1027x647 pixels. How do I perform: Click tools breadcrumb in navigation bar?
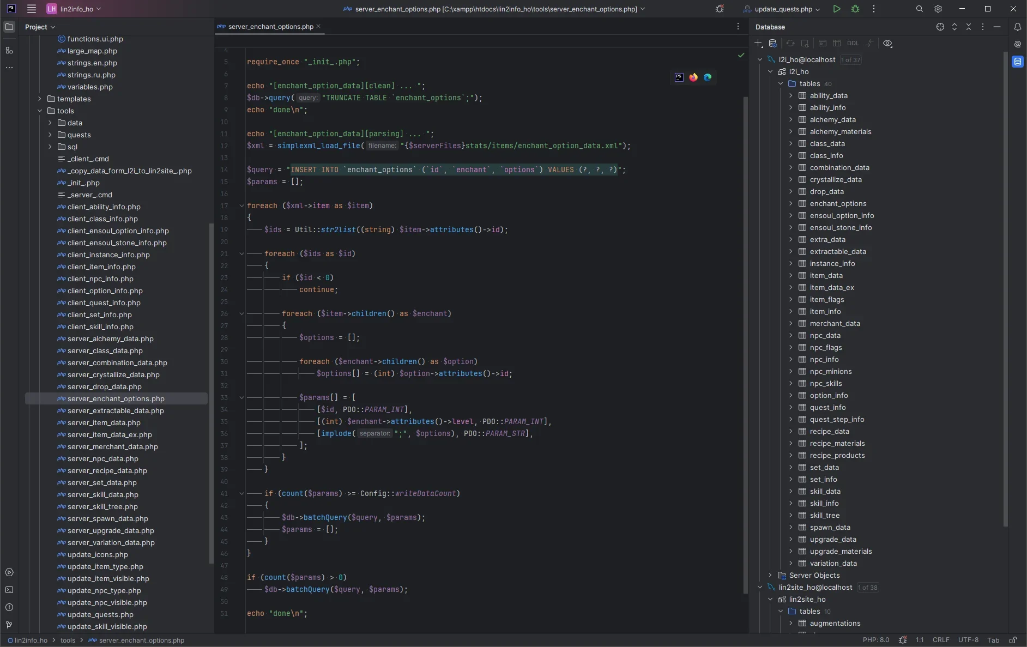tap(68, 640)
